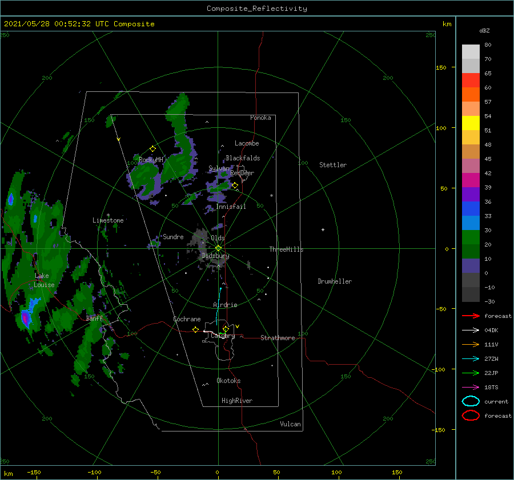Screen dimensions: 514x480
Task: Click the yellow radar-center diamond near Olds
Action: (x=218, y=248)
